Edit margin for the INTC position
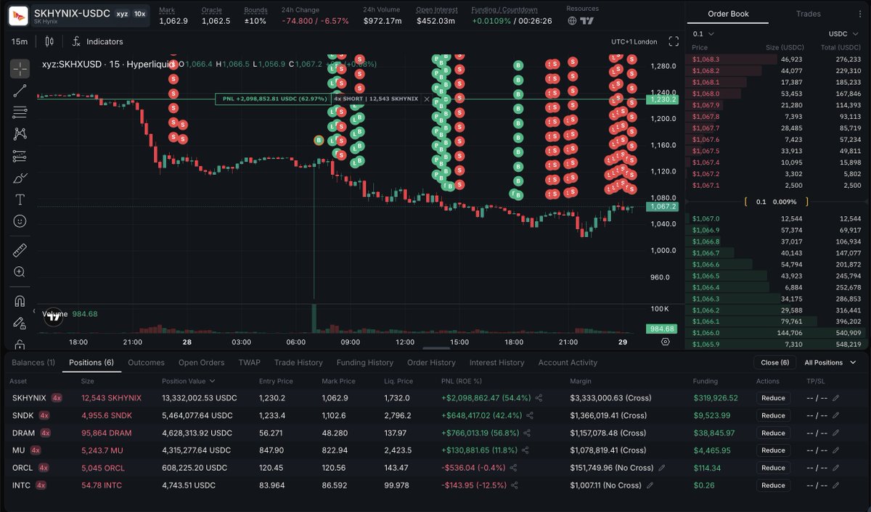The width and height of the screenshot is (871, 512). 650,485
